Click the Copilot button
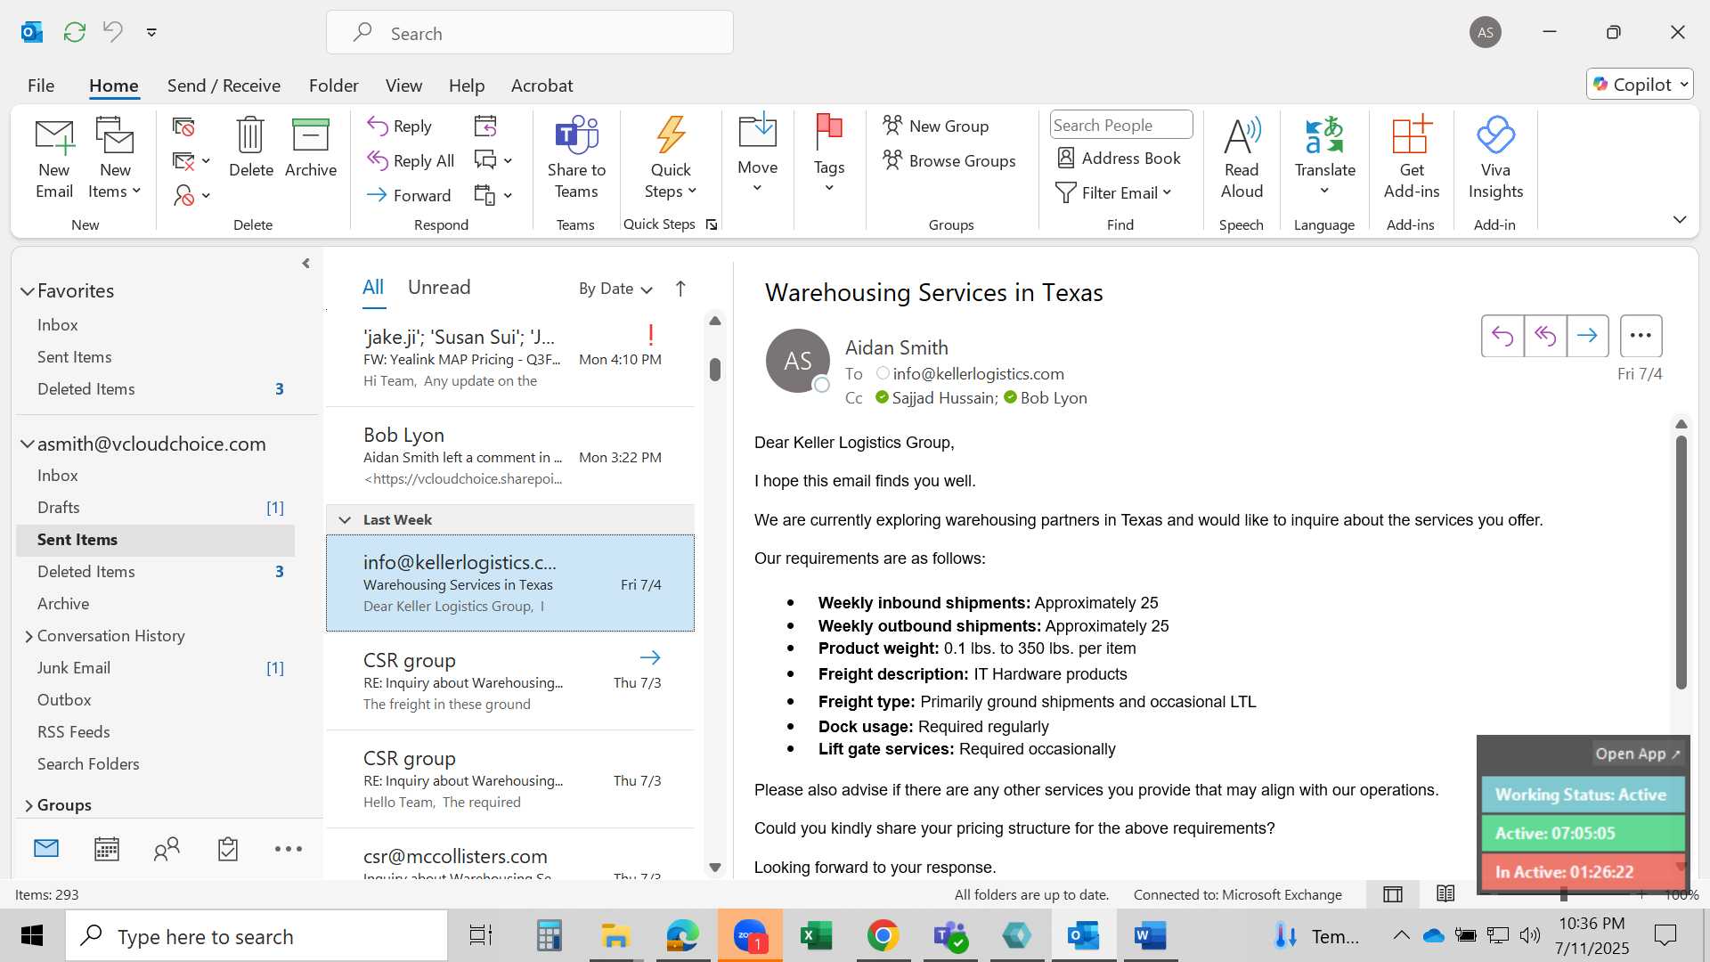Image resolution: width=1710 pixels, height=962 pixels. (1640, 85)
